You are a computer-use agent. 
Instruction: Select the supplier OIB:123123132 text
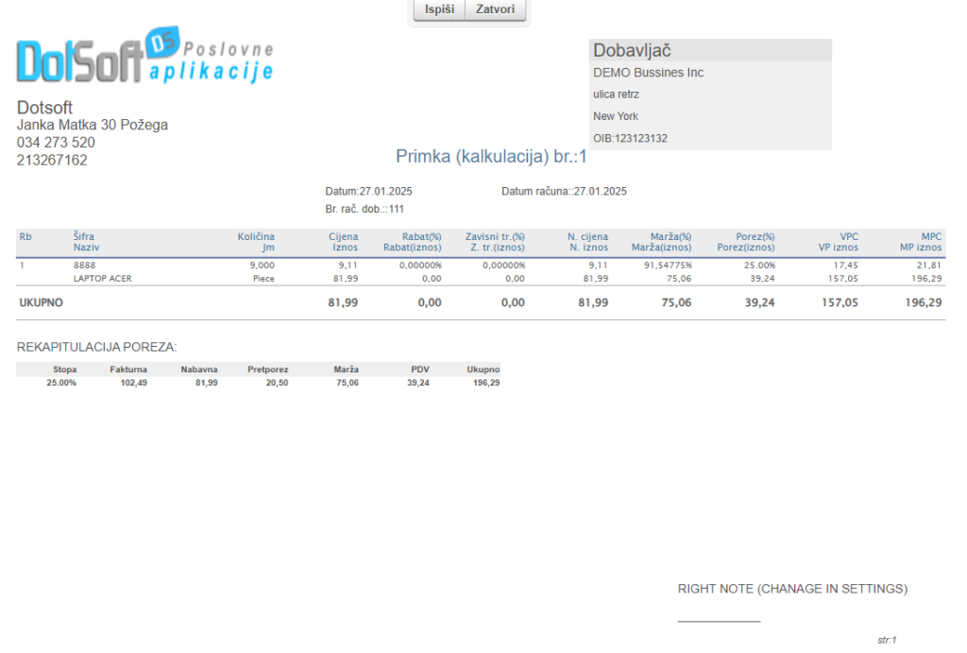click(x=630, y=139)
